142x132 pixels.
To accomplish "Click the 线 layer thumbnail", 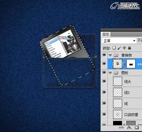I will [118, 103].
